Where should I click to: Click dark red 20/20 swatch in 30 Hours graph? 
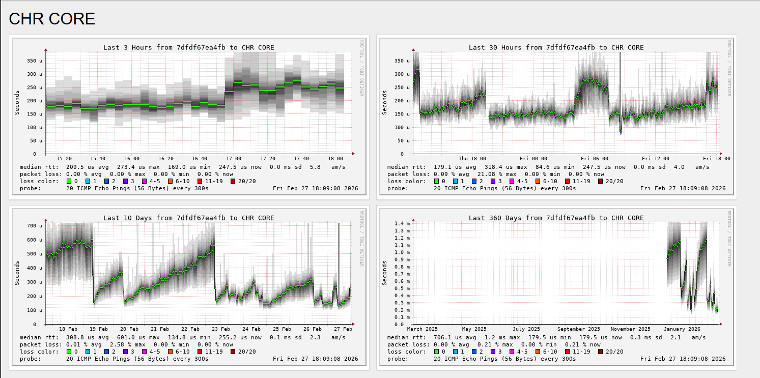point(601,181)
